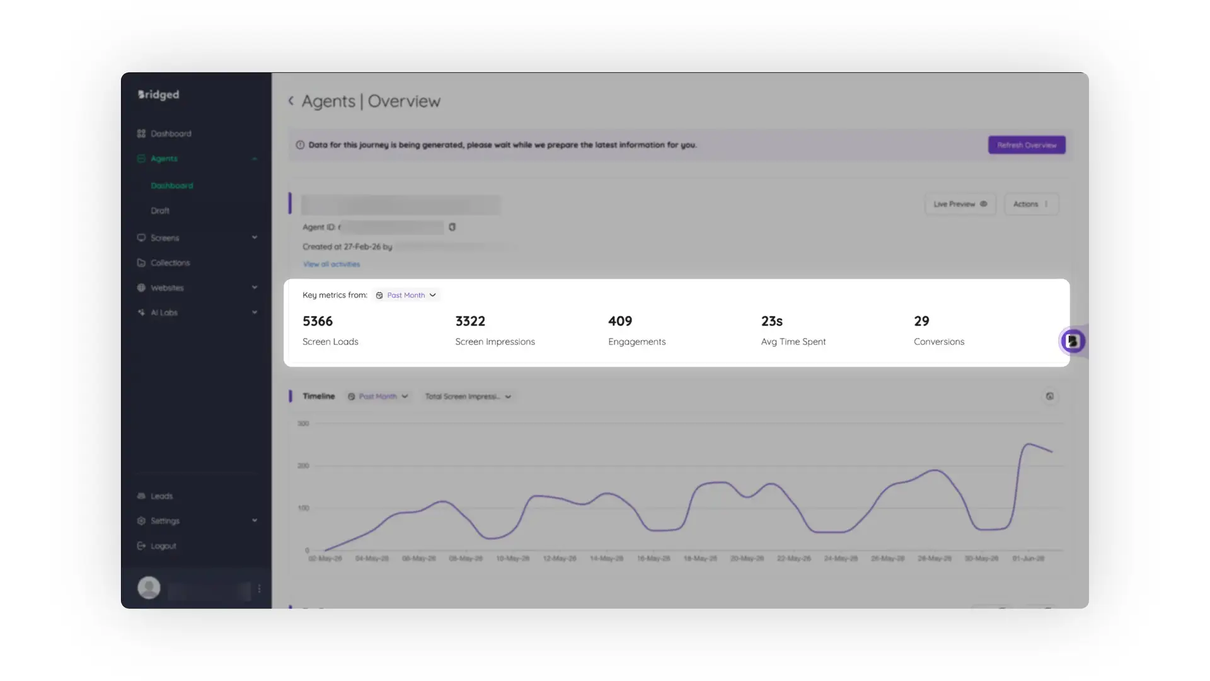Click the Collections folder icon
This screenshot has height=681, width=1210.
coord(141,263)
